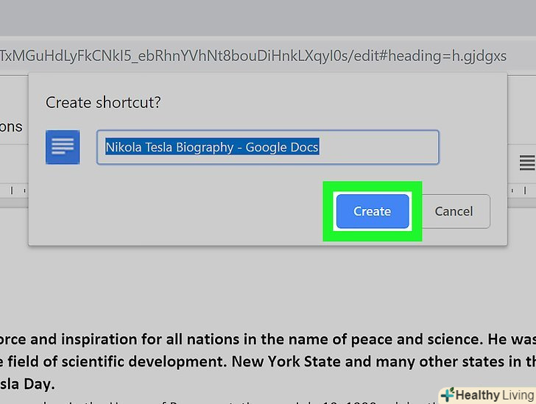Click the Google Docs icon in the dialog
The width and height of the screenshot is (536, 404).
point(63,147)
